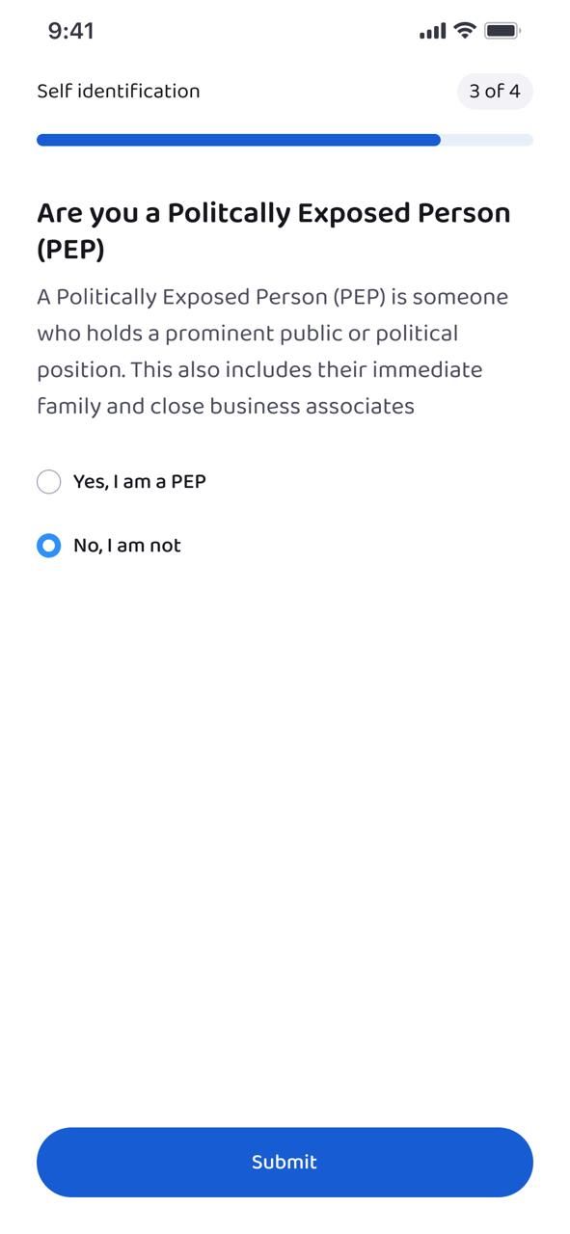Tap the clock showing 9:41
Image resolution: width=570 pixels, height=1234 pixels.
tap(70, 30)
